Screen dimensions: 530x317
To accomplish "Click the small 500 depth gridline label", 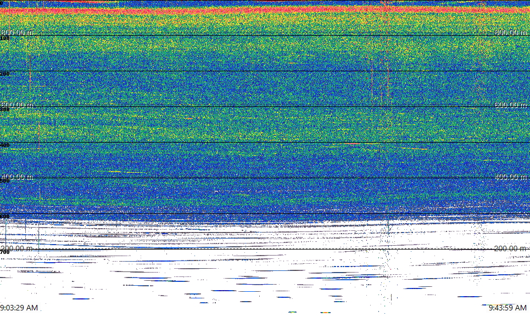I will (x=5, y=180).
